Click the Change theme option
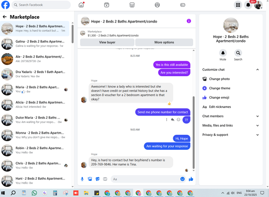 click(x=220, y=88)
